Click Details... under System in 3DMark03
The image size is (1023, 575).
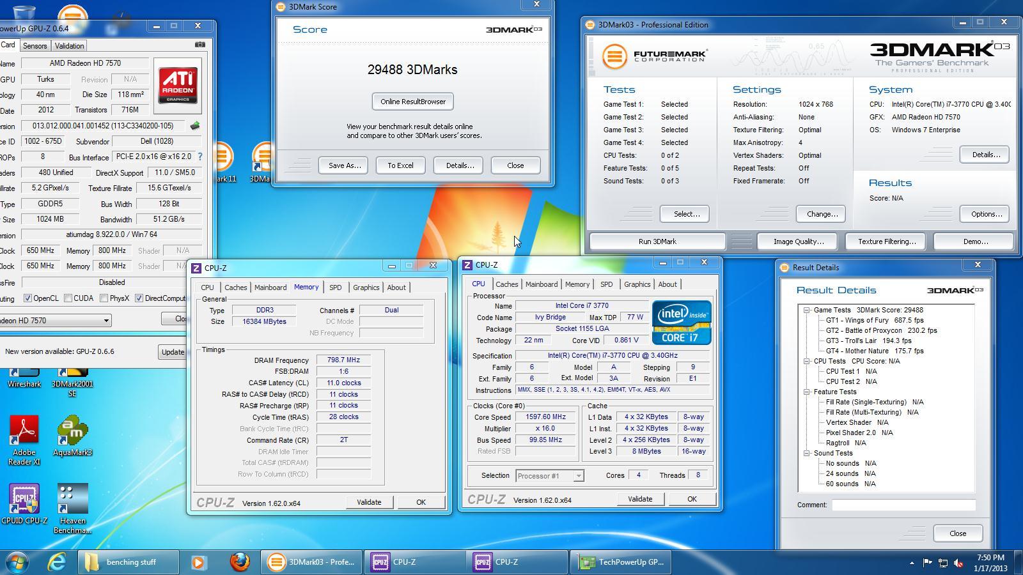(x=985, y=155)
